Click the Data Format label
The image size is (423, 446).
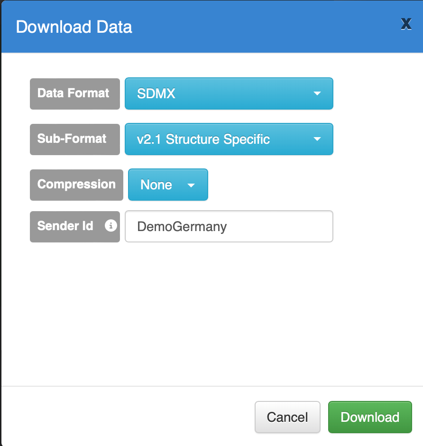(x=74, y=93)
